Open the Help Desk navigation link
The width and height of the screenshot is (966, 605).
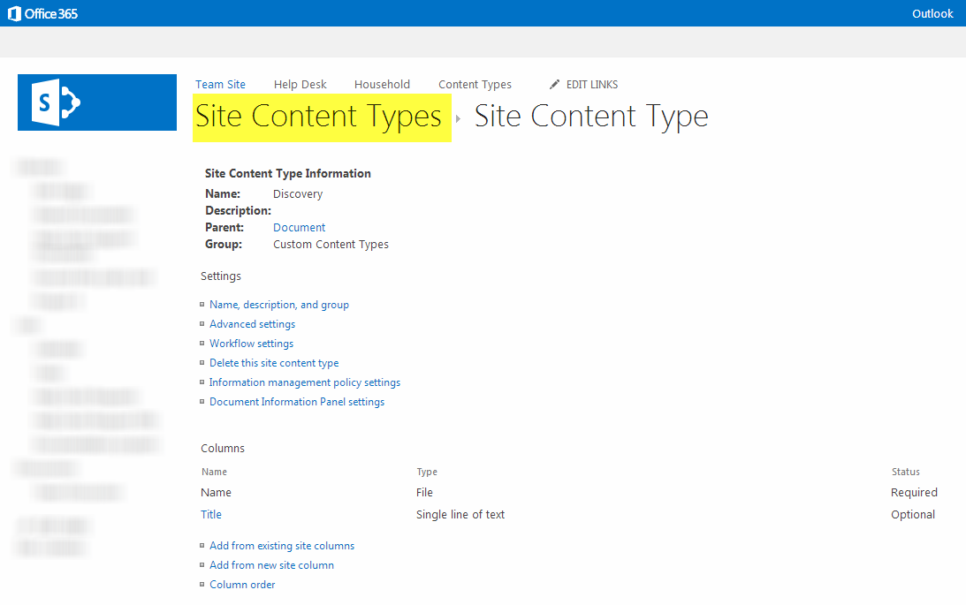(300, 85)
